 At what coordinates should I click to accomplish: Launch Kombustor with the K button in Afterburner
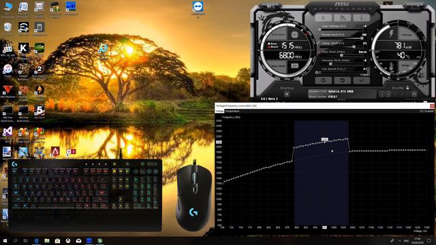coord(323,18)
